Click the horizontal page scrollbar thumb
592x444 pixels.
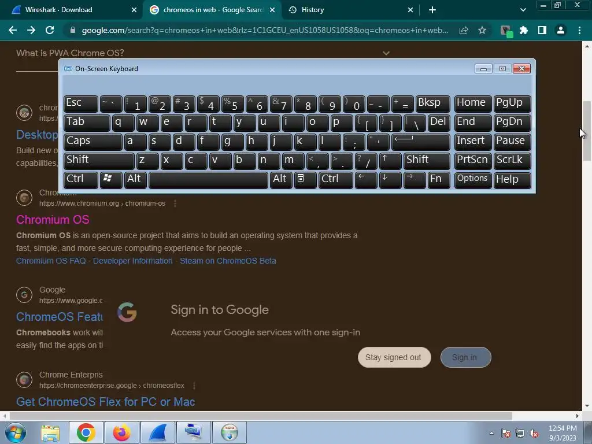click(x=261, y=416)
